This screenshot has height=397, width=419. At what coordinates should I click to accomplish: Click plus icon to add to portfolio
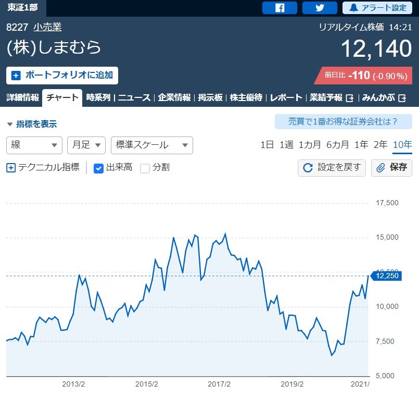[16, 76]
